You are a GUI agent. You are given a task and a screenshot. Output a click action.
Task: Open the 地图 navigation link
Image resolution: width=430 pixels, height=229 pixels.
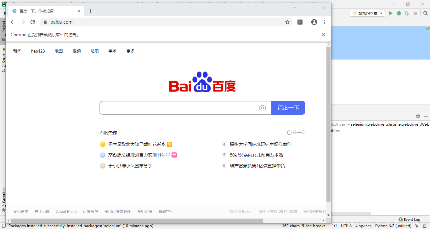tap(59, 51)
